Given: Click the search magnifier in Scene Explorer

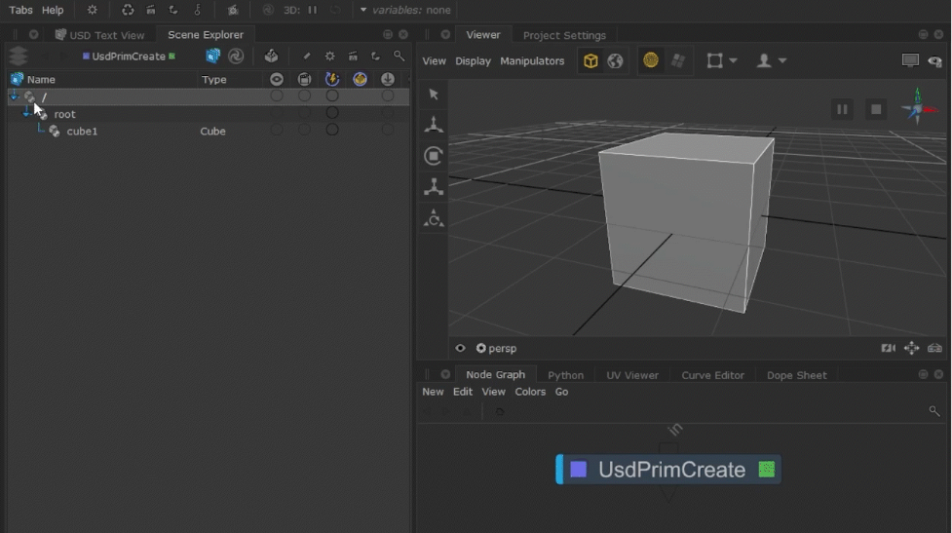Looking at the screenshot, I should [x=399, y=57].
